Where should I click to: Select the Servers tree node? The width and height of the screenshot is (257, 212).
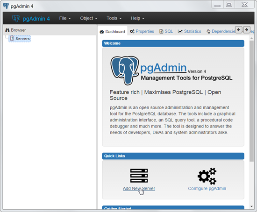point(20,39)
